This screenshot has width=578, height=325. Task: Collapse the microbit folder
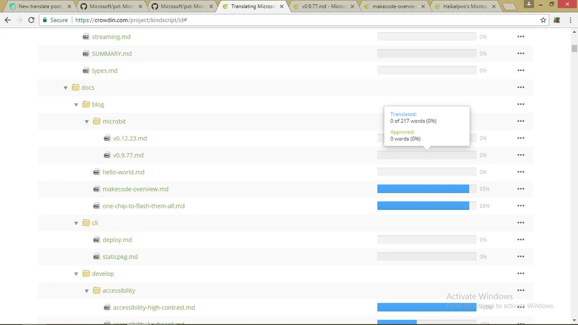pos(87,121)
